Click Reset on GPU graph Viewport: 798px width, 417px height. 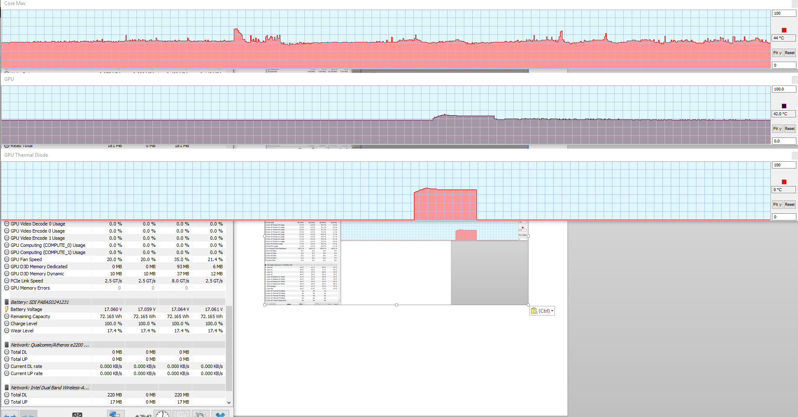pyautogui.click(x=790, y=129)
